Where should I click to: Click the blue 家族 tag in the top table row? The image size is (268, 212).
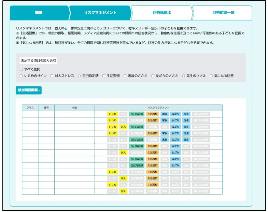point(165,114)
